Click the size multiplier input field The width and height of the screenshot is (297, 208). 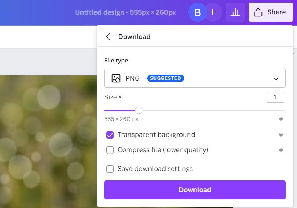pyautogui.click(x=275, y=97)
